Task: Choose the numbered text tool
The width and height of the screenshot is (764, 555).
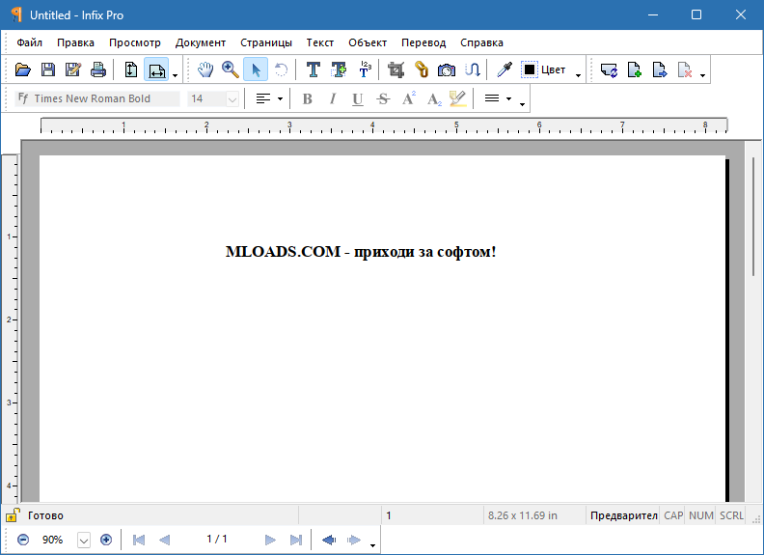Action: [365, 69]
